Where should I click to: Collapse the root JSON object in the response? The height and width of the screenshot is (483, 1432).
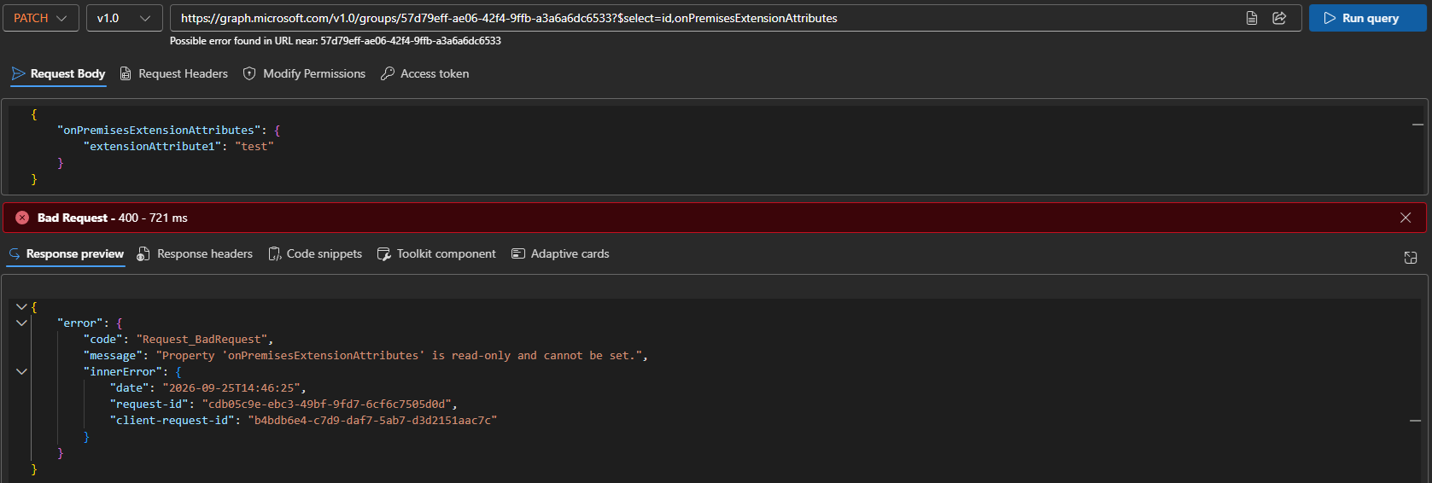click(21, 306)
